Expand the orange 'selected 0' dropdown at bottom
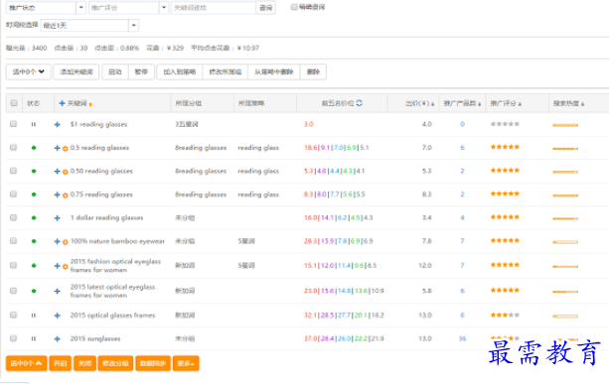This screenshot has width=609, height=384. (26, 363)
